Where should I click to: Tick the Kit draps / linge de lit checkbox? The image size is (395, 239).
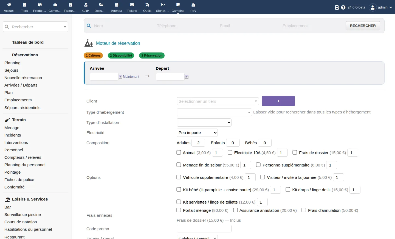pyautogui.click(x=288, y=190)
